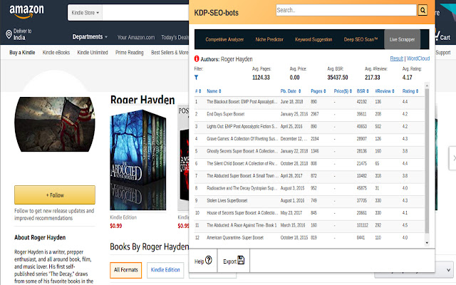This screenshot has width=456, height=285.
Task: Click the results table vertical scrollbar
Action: [427, 160]
